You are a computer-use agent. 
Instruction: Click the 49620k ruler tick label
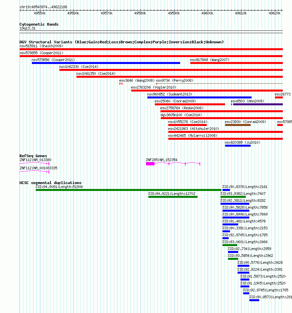click(275, 13)
